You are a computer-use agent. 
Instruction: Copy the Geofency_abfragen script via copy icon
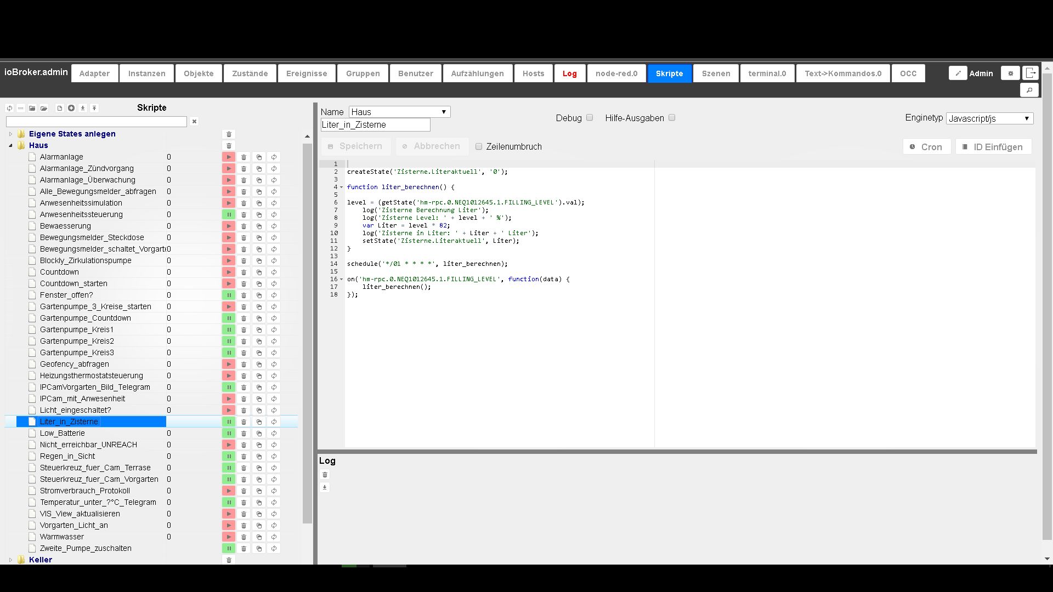[x=259, y=365]
